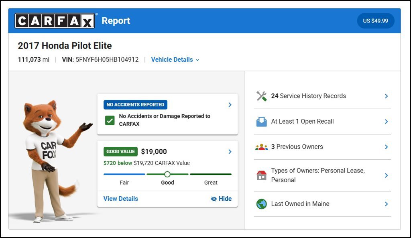Click the value slider handle on Good
This screenshot has height=238, width=411.
167,174
